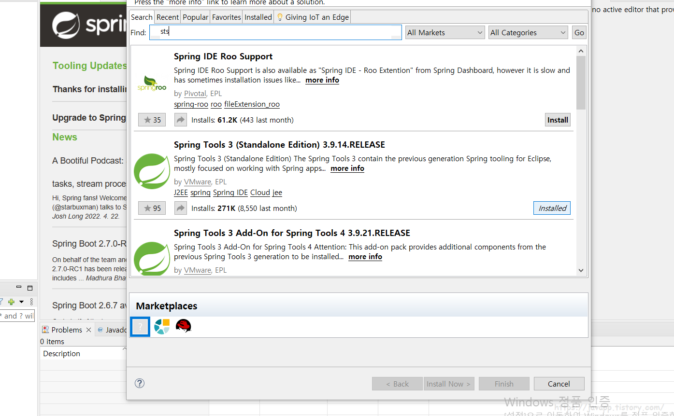The width and height of the screenshot is (674, 416).
Task: Click the scroll-down arrow of the results list
Action: pos(581,271)
